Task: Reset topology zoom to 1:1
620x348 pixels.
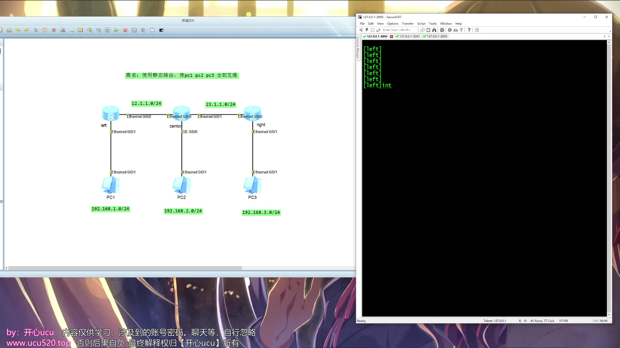Action: (x=108, y=30)
